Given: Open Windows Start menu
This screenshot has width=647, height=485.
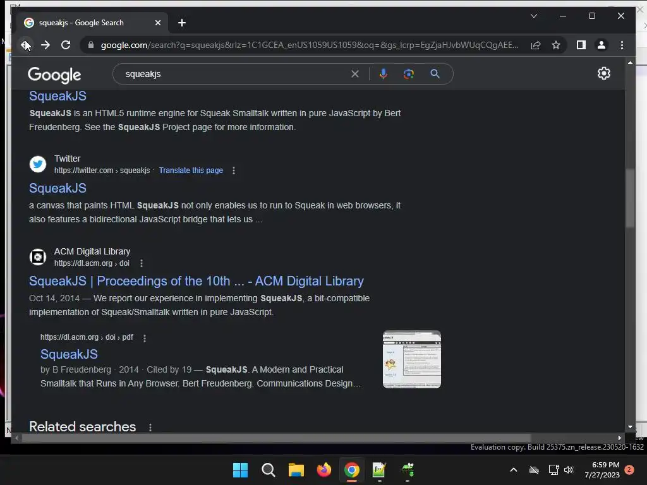Looking at the screenshot, I should click(240, 470).
